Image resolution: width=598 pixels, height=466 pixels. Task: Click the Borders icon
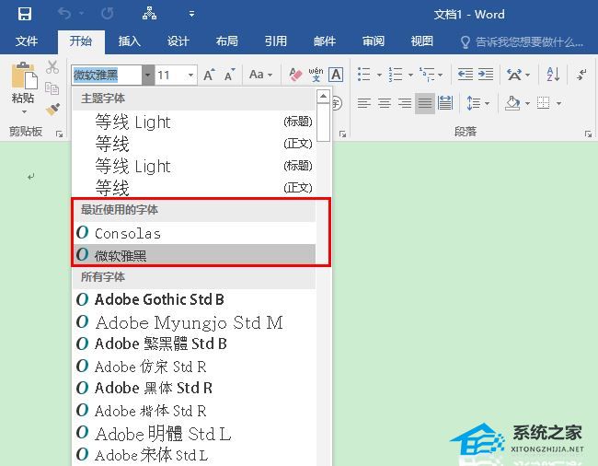[543, 103]
